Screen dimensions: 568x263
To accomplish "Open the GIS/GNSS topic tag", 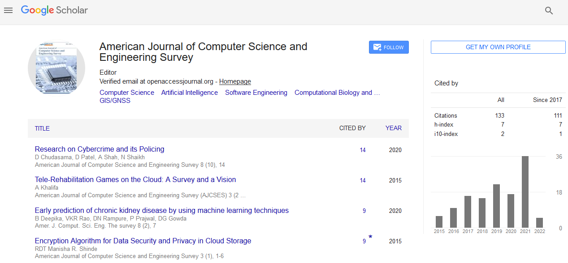I will [x=115, y=101].
